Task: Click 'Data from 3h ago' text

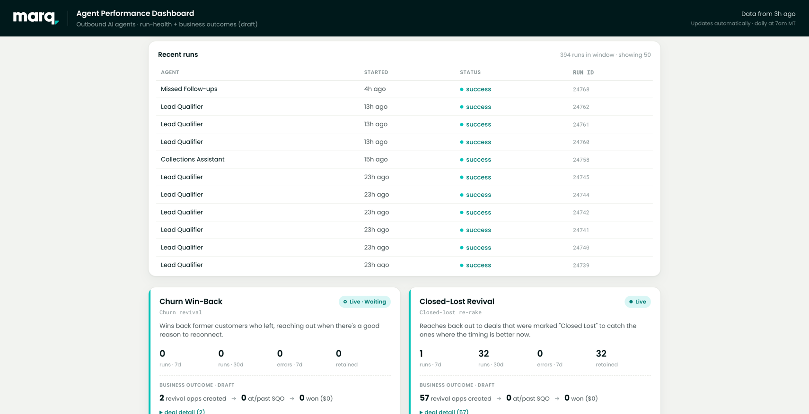Action: click(768, 14)
